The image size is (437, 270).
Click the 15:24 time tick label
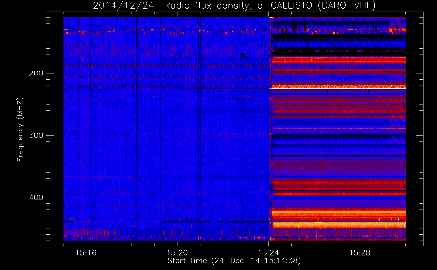(268, 253)
